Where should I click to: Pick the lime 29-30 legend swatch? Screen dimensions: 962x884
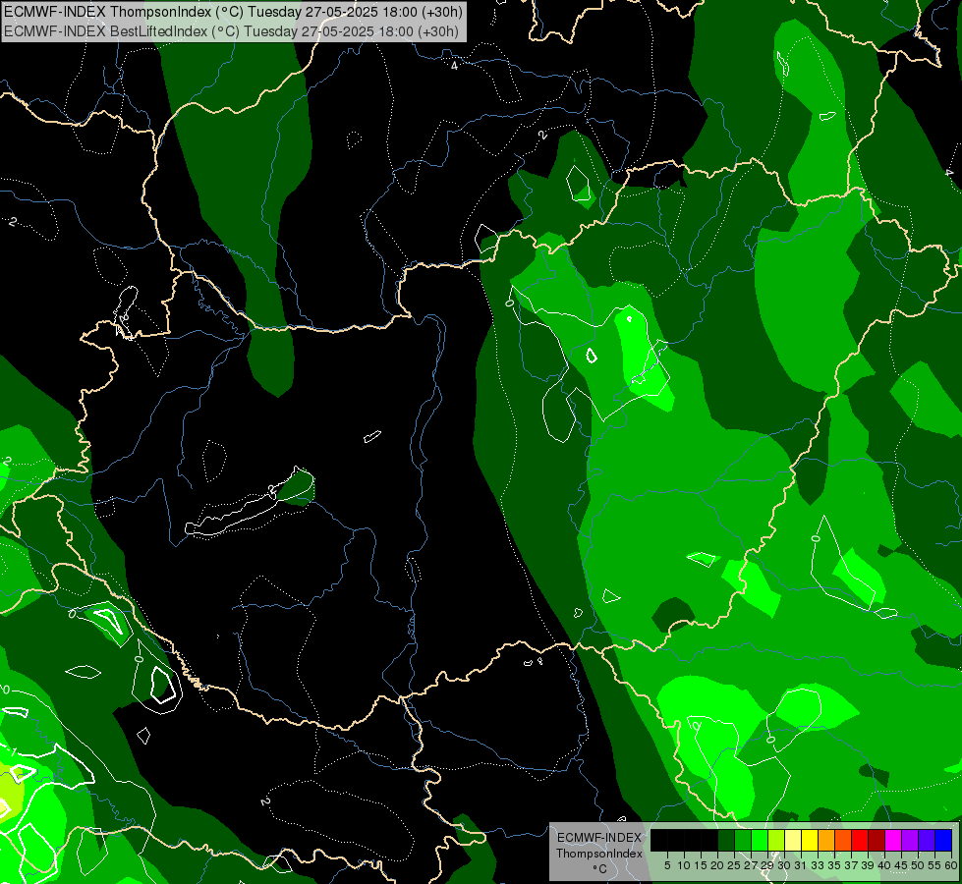[776, 840]
